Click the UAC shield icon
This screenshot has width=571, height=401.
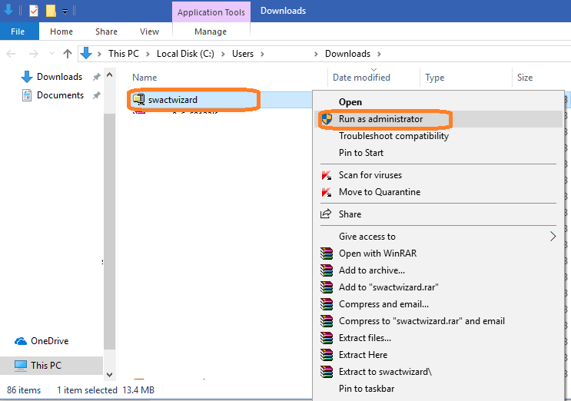click(327, 119)
